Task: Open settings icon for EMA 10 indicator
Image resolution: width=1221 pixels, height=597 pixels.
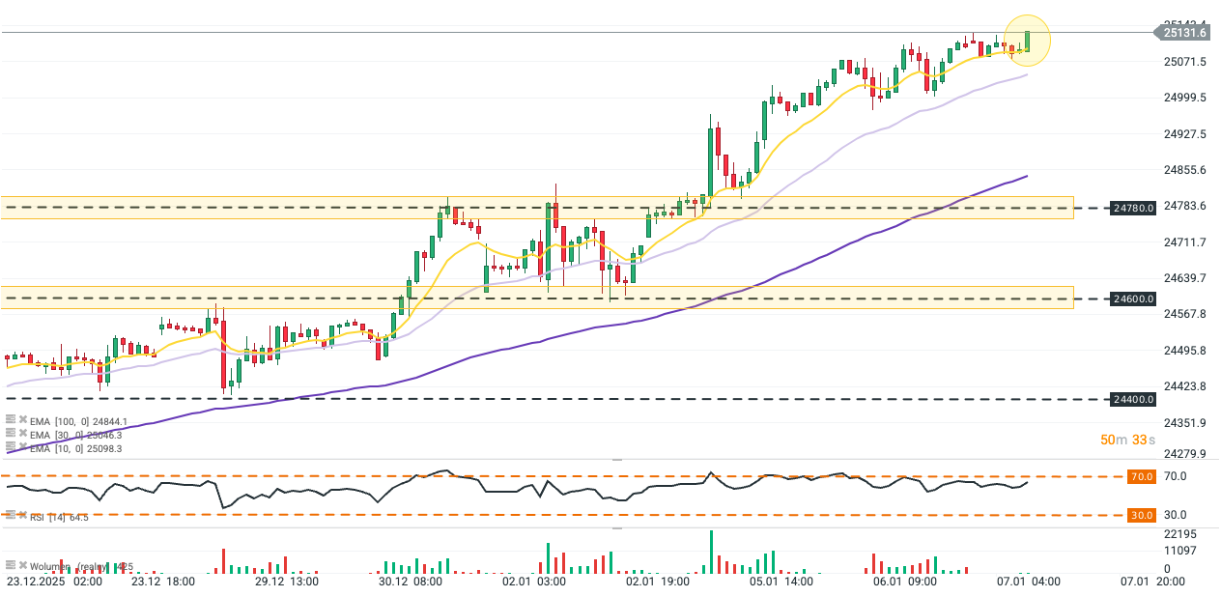Action: 11,447
